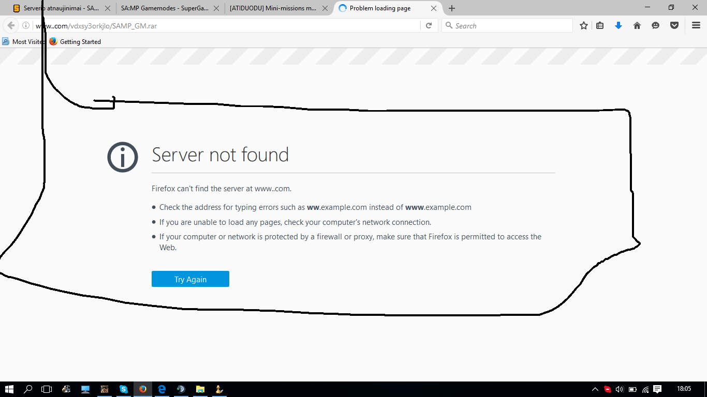Open the Pocket save icon
Viewport: 707px width, 397px height.
pyautogui.click(x=674, y=25)
